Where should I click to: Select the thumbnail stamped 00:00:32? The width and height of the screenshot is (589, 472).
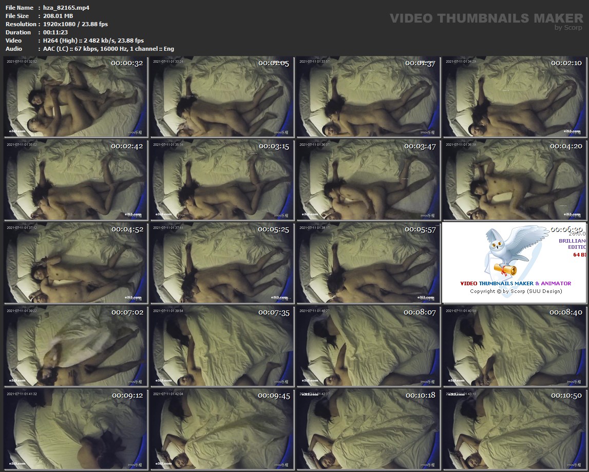click(x=76, y=97)
